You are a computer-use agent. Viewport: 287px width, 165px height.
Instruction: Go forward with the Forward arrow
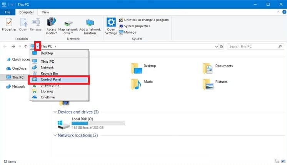tap(13, 47)
